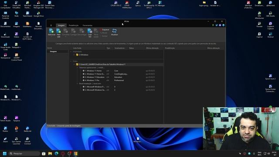This screenshot has width=279, height=157.
Task: Open the Speccy desktop shortcut
Action: [138, 4]
